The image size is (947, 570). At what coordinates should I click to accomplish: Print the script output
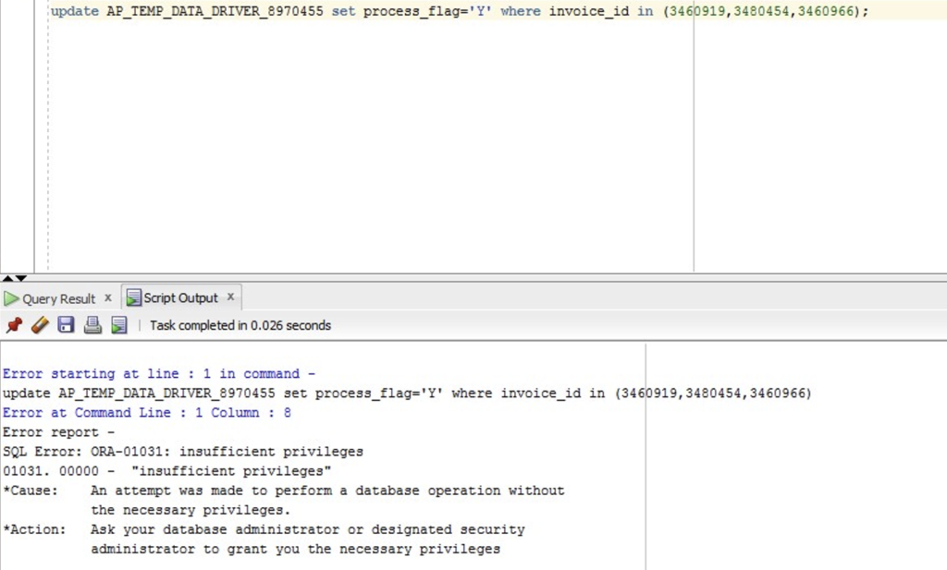tap(92, 325)
